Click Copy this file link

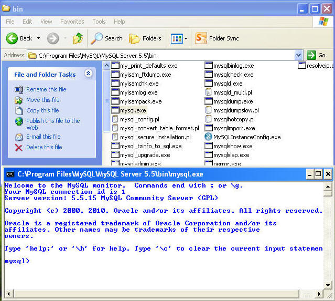tap(42, 110)
